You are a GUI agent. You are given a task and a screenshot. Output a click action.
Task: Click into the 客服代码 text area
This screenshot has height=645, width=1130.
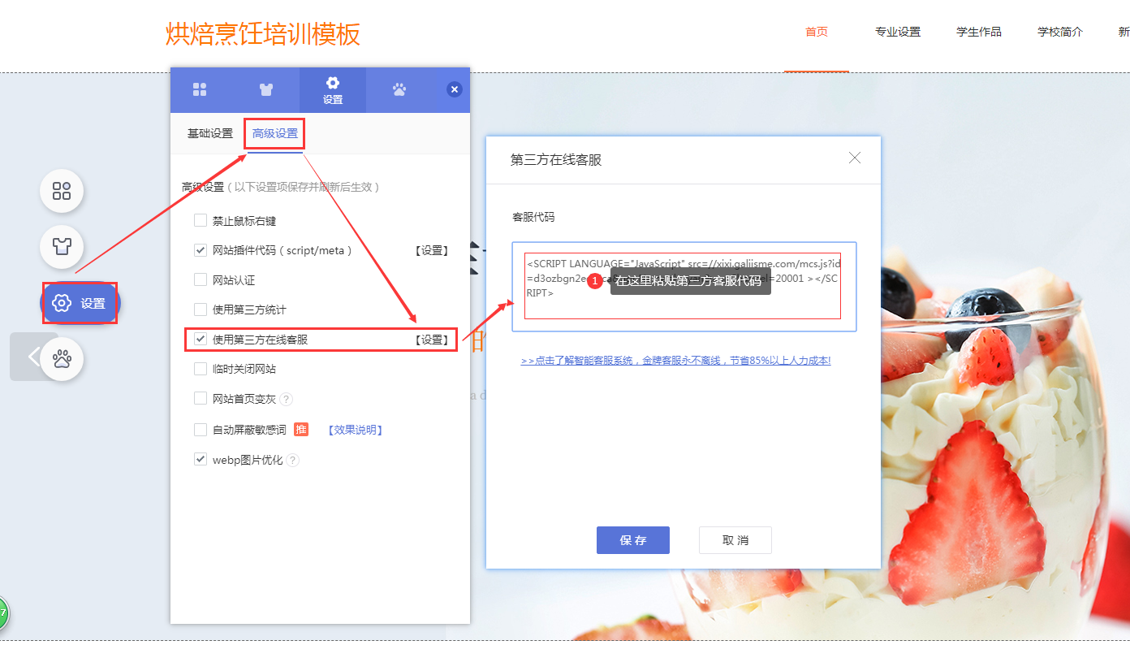[x=683, y=286]
